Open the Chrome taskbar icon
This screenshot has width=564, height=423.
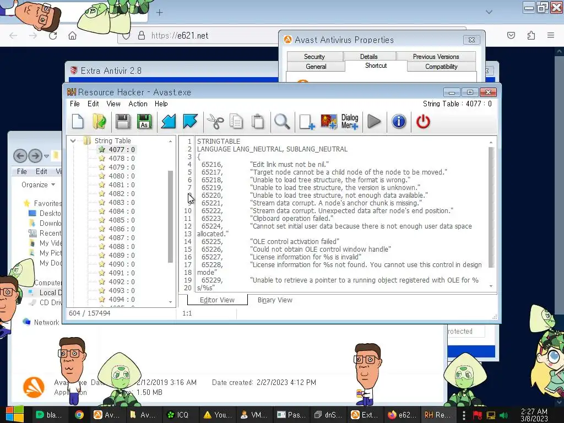point(79,415)
